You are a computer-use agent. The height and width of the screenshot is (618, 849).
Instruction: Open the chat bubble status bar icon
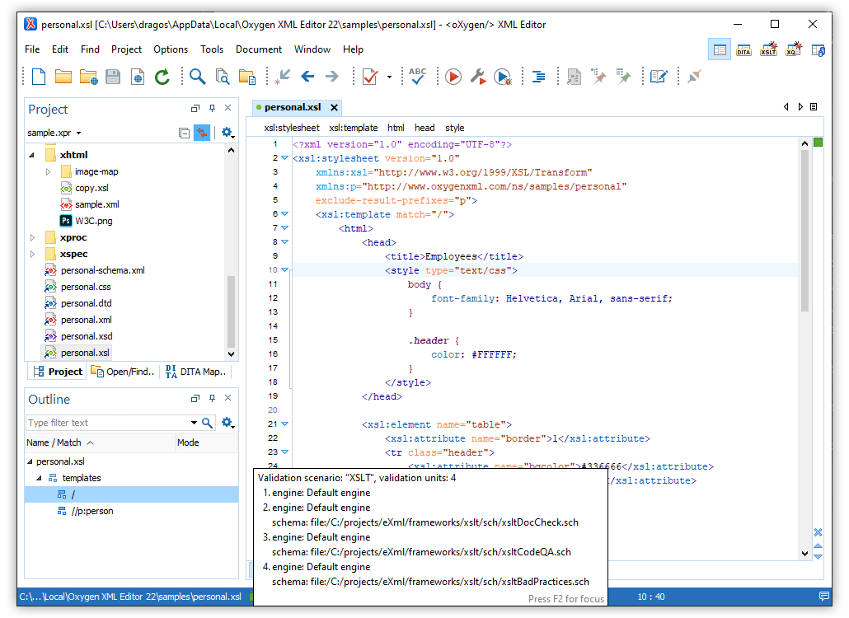824,597
